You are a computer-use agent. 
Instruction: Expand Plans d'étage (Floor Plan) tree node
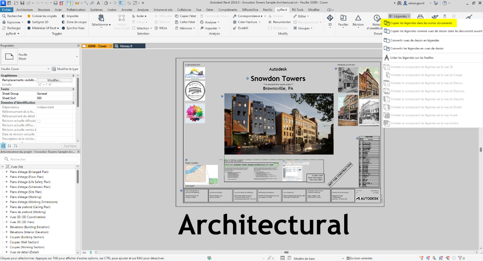tap(6, 177)
